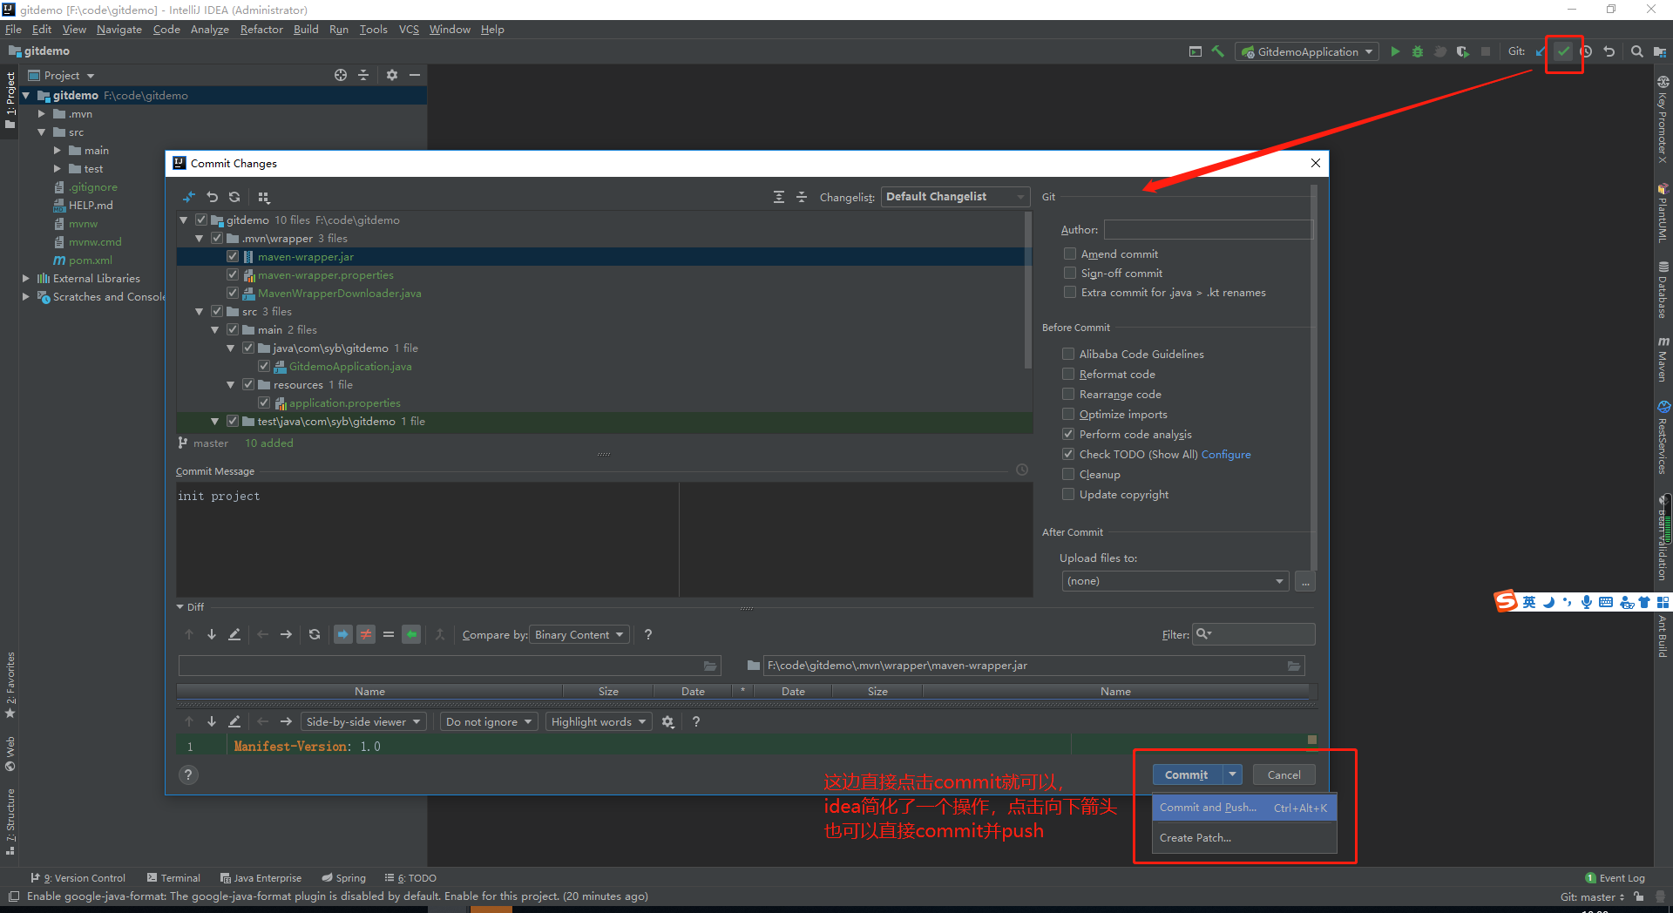Select Create Patch menu entry

tap(1244, 837)
